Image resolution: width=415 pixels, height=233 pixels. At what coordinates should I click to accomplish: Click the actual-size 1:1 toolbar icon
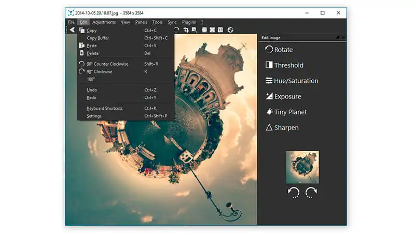click(x=220, y=30)
